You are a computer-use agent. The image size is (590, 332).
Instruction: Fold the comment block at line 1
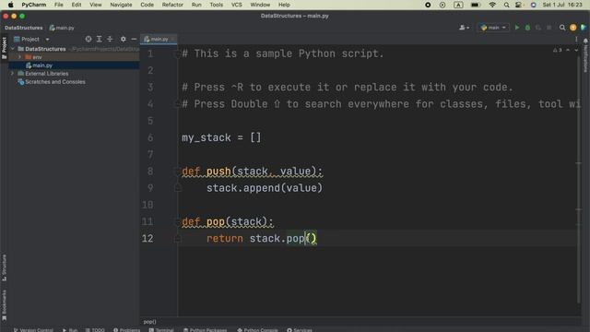pos(177,53)
